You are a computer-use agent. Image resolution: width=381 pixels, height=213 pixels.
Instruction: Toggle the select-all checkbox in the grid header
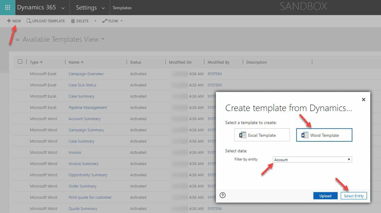[20, 61]
